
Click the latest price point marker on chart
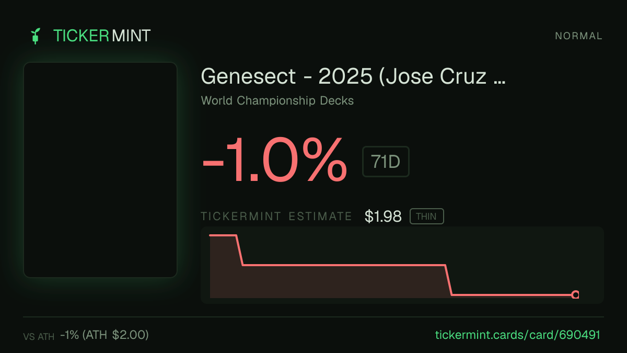[575, 295]
